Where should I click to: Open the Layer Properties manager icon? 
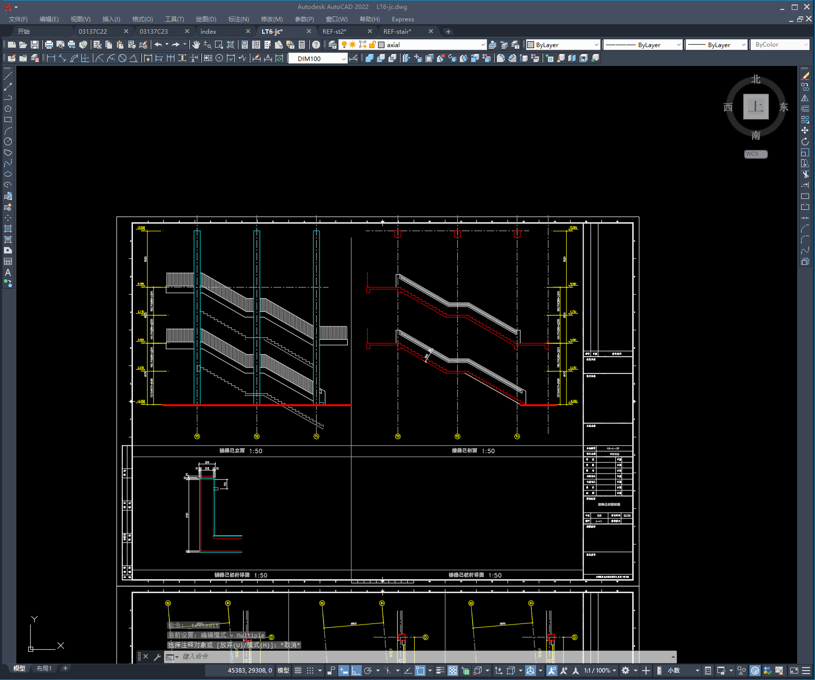332,45
